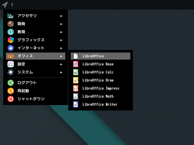Click the 教育 atom icon

(11, 32)
